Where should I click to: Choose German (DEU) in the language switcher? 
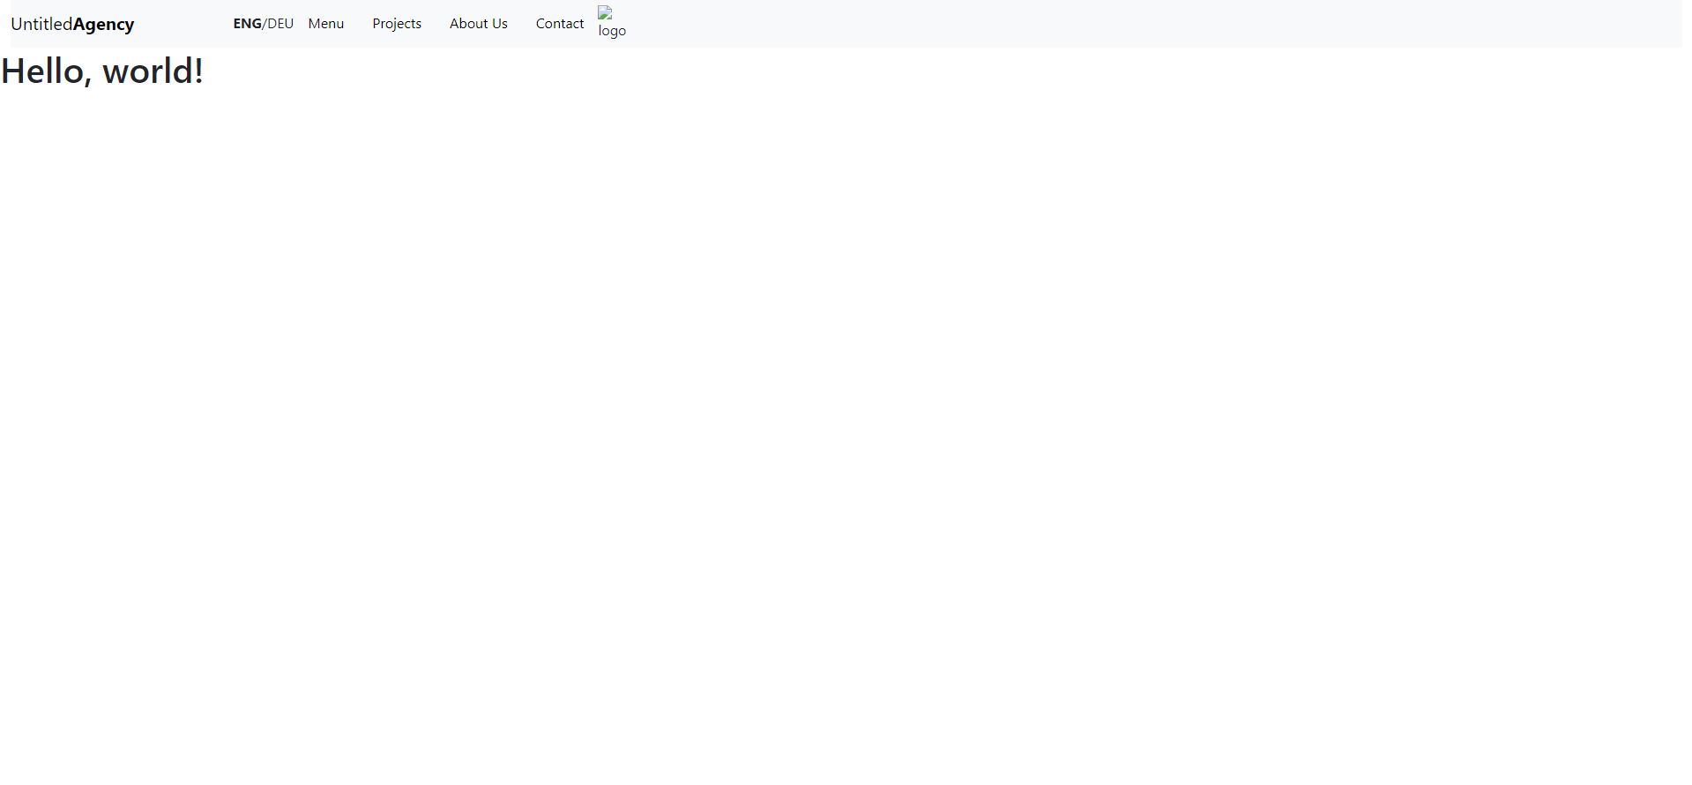[x=280, y=24]
